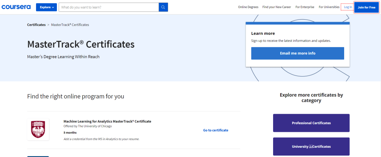Open Online Degrees in top navigation

point(248,7)
